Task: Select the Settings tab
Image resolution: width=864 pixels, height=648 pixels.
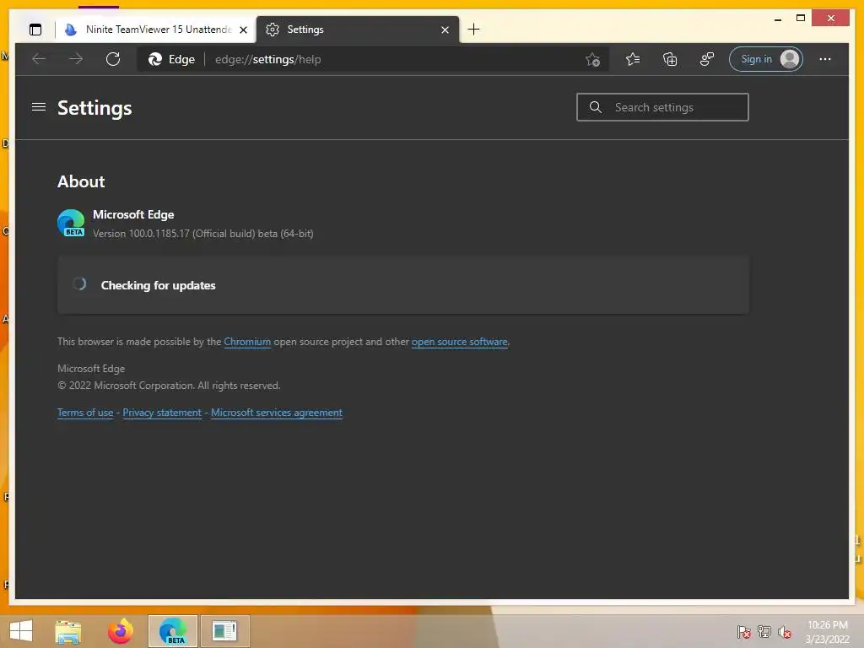Action: click(358, 30)
